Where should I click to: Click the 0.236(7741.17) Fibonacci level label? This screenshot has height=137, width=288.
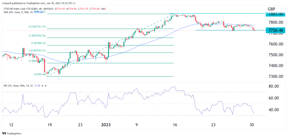click(37, 27)
